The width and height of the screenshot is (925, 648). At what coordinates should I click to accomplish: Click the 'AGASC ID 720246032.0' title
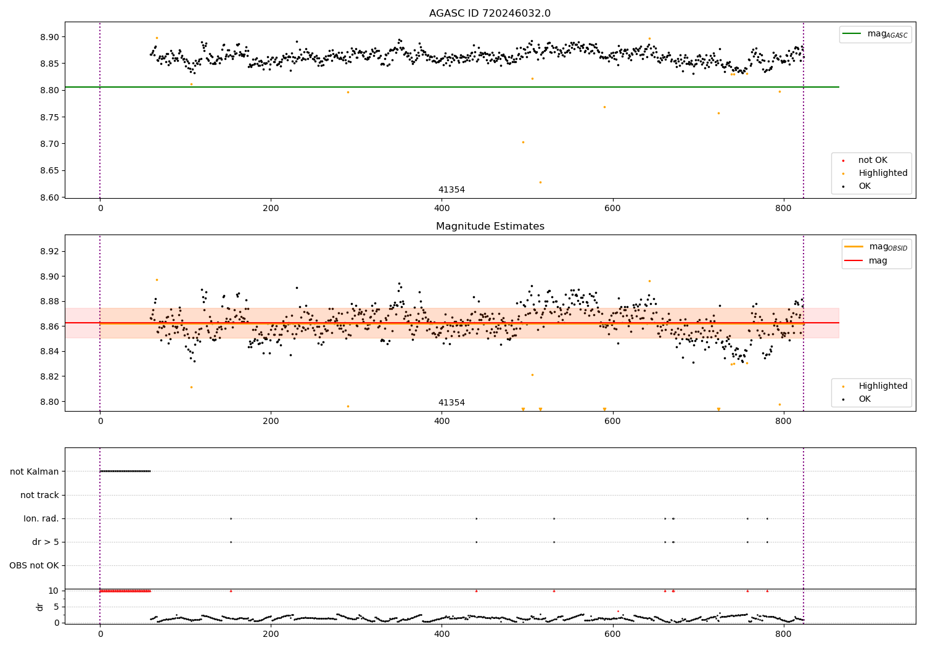click(x=490, y=14)
